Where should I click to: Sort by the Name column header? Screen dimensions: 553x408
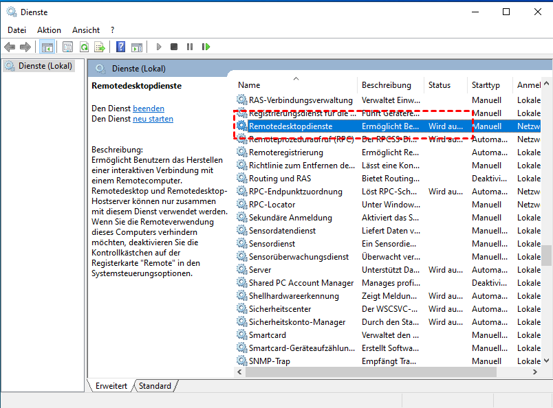[x=296, y=85]
